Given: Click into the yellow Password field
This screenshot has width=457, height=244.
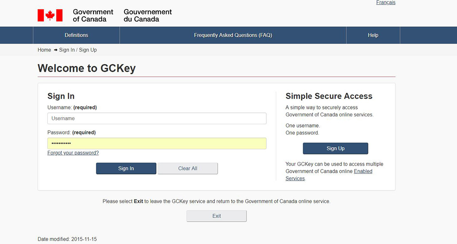Looking at the screenshot, I should tap(157, 143).
